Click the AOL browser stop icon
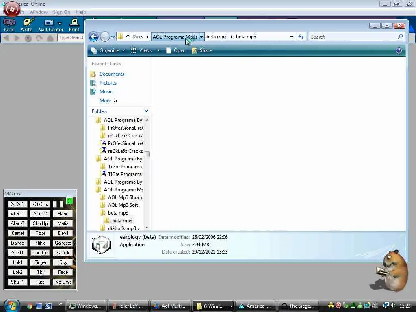The width and height of the screenshot is (416, 312). tap(28, 38)
